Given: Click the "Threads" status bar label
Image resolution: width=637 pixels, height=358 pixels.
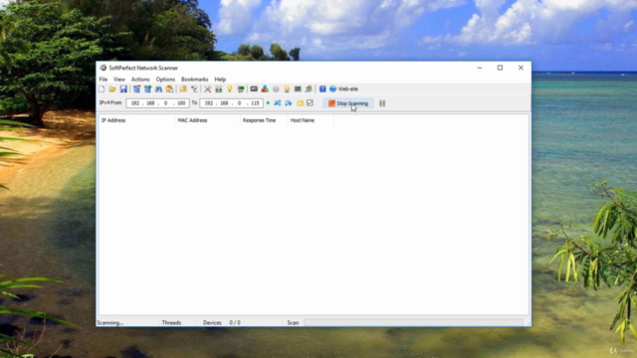Looking at the screenshot, I should (171, 322).
